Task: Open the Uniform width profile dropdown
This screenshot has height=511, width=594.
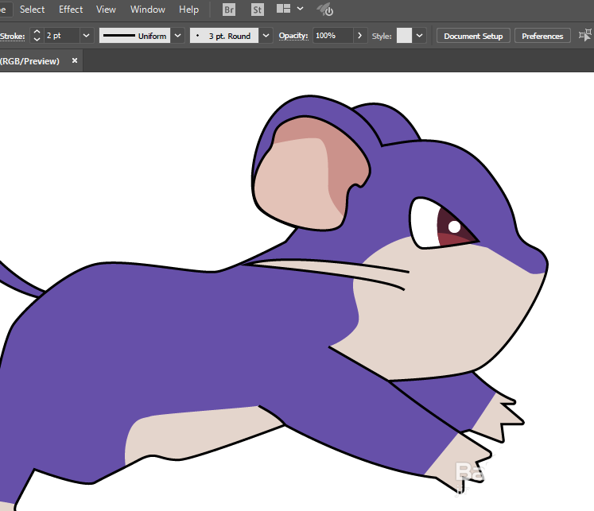Action: [178, 36]
